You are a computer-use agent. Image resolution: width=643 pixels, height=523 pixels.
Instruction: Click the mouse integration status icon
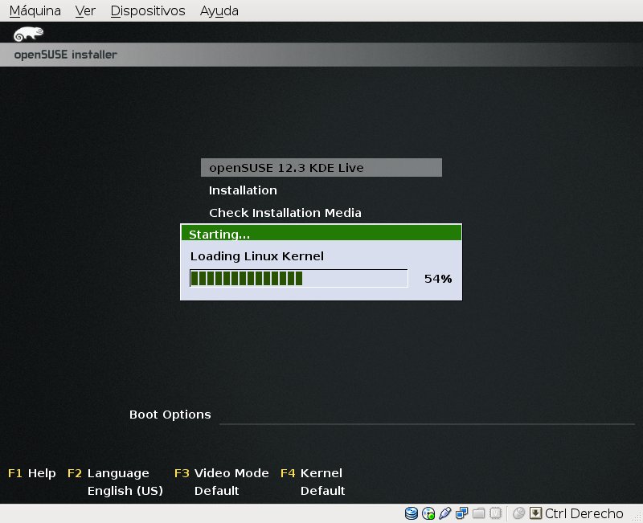(518, 513)
